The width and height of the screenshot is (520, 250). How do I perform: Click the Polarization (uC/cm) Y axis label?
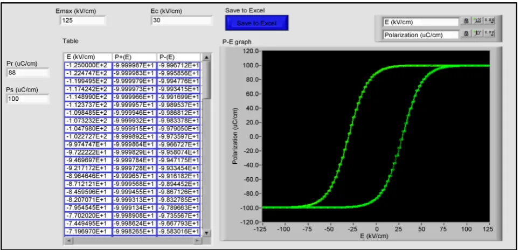tap(235, 136)
